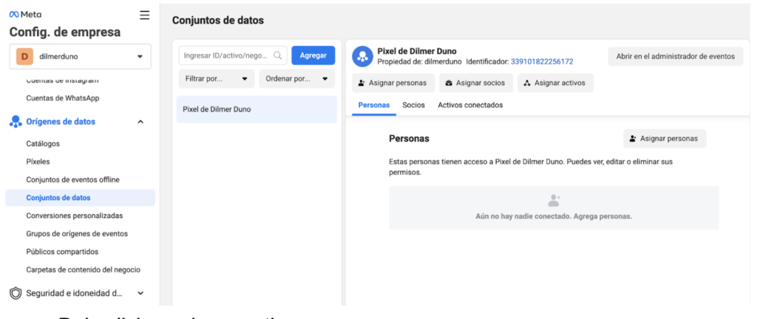
Task: Open Píxeles in sidebar
Action: coord(38,162)
